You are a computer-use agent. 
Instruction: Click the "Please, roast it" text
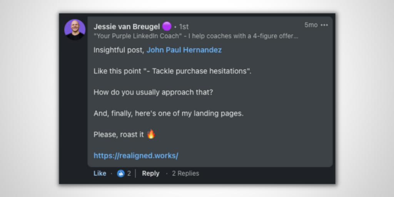pos(119,135)
